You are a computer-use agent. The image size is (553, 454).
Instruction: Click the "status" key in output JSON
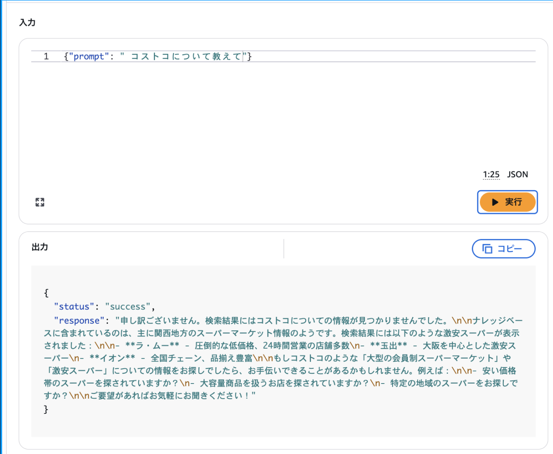tap(74, 306)
